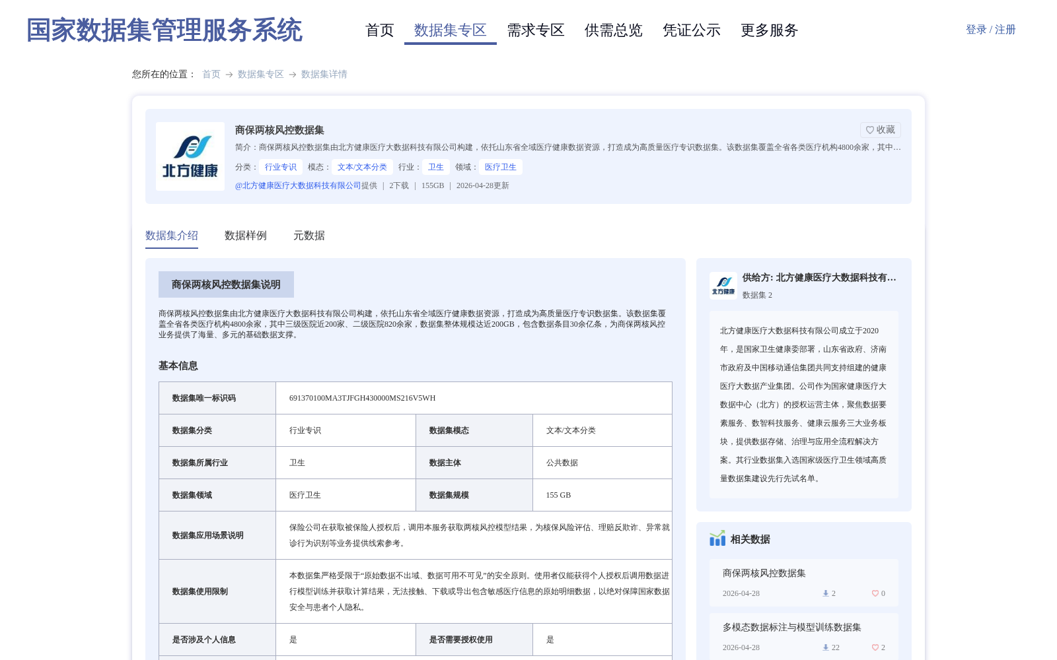
Task: Click 2026-04-28更新 in dataset header
Action: (483, 185)
